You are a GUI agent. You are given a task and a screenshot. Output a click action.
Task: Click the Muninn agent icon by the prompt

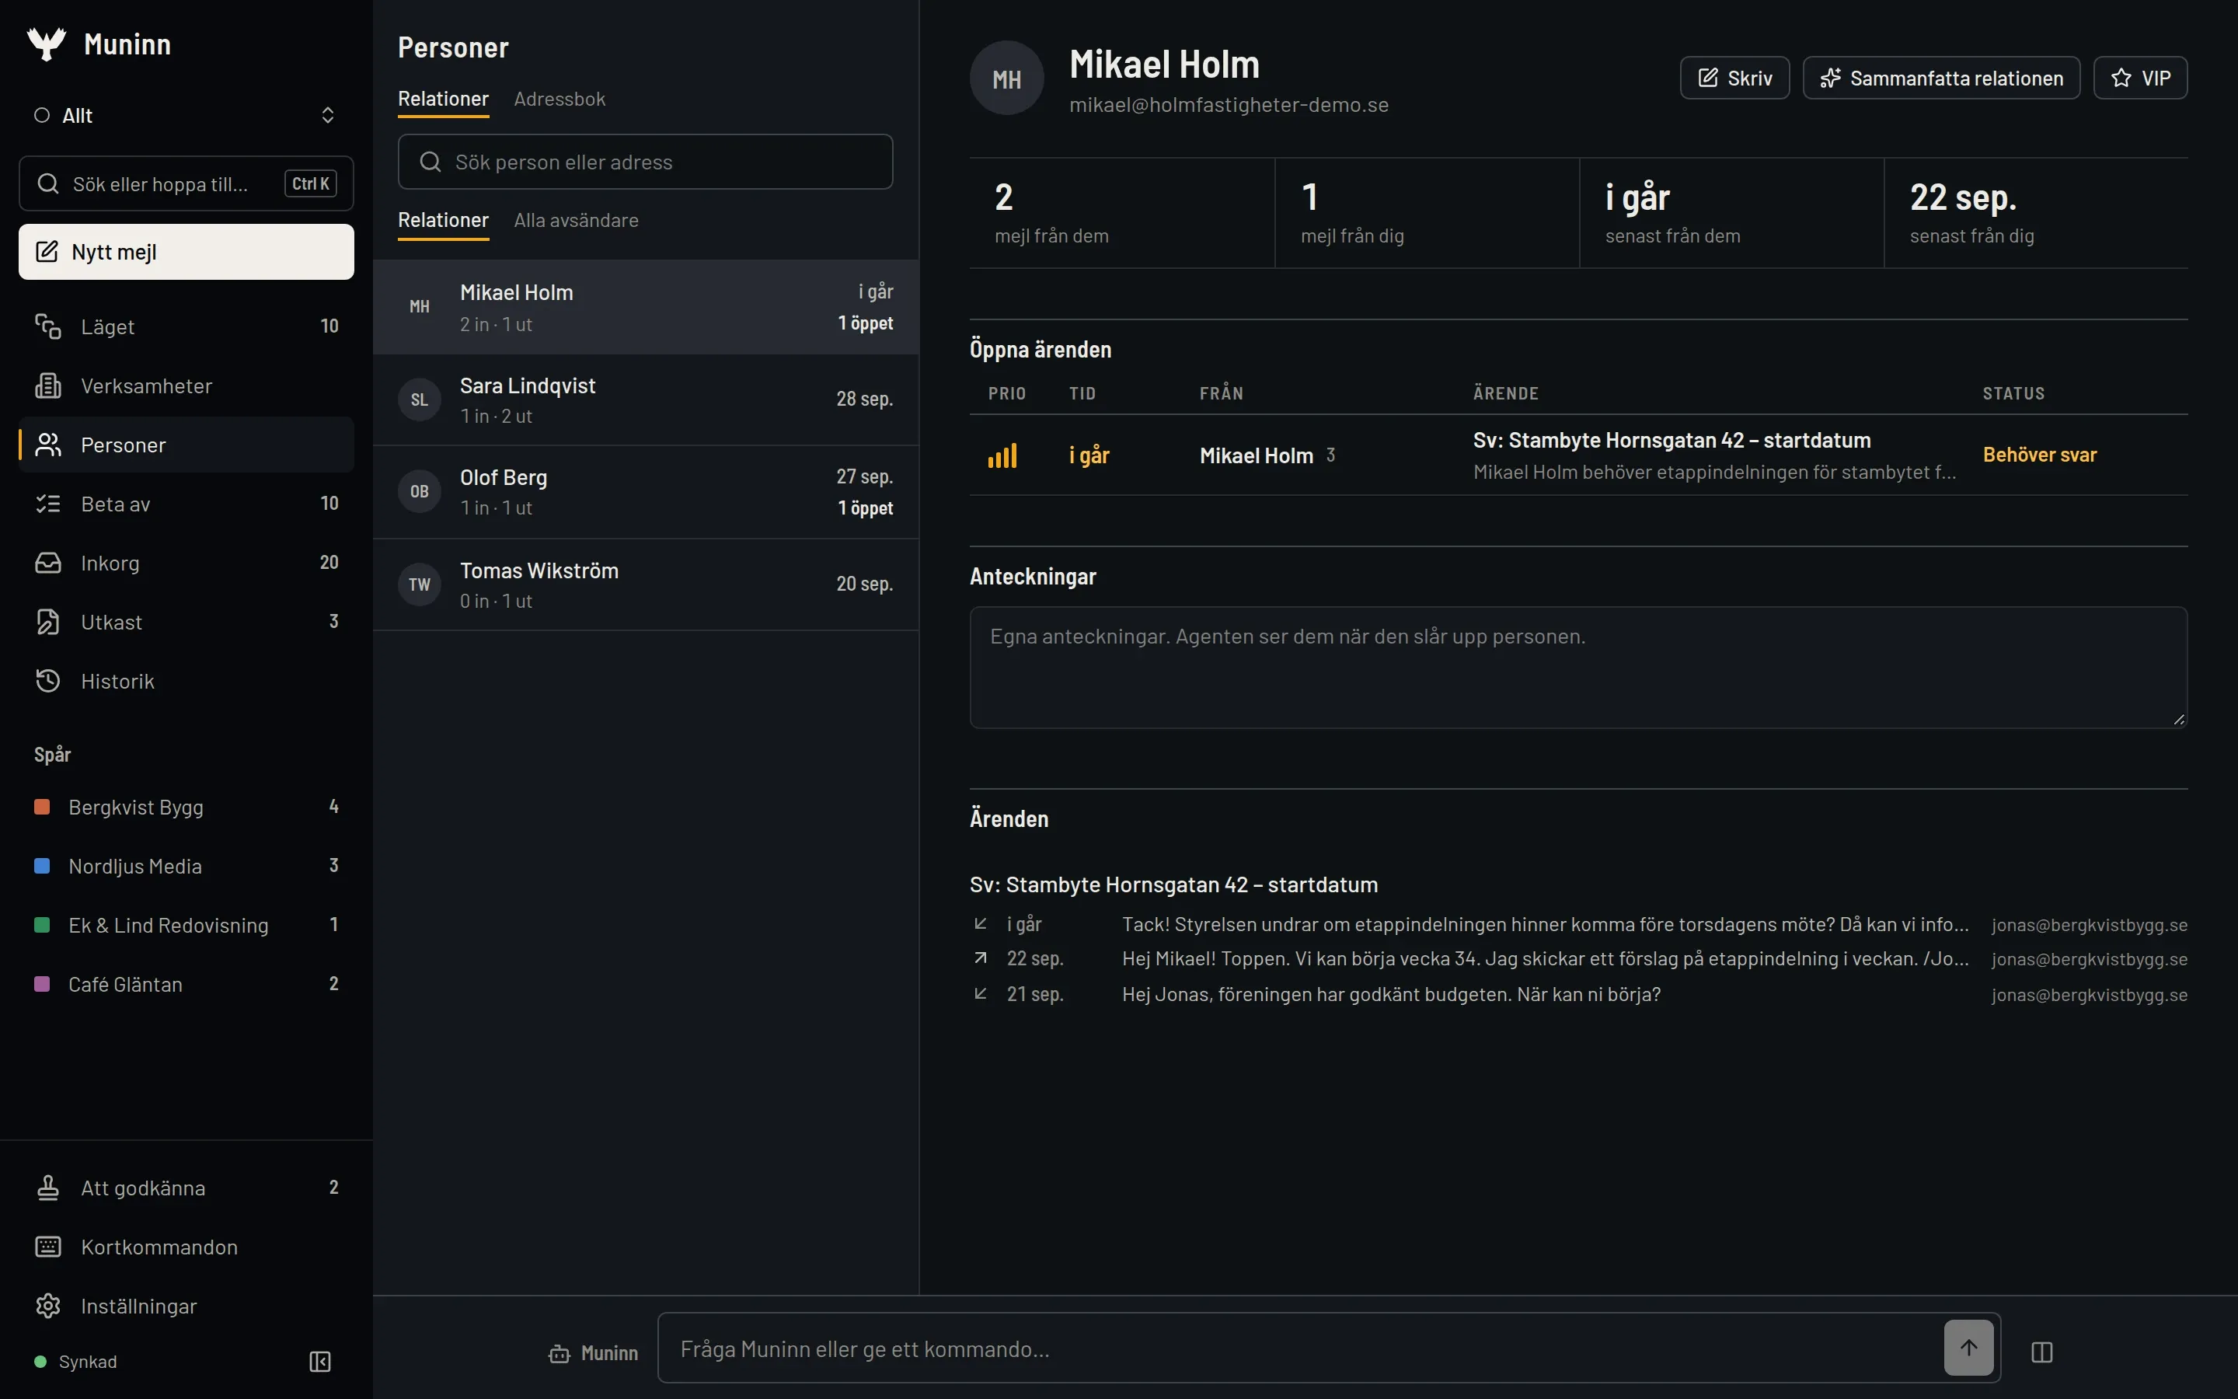[559, 1354]
